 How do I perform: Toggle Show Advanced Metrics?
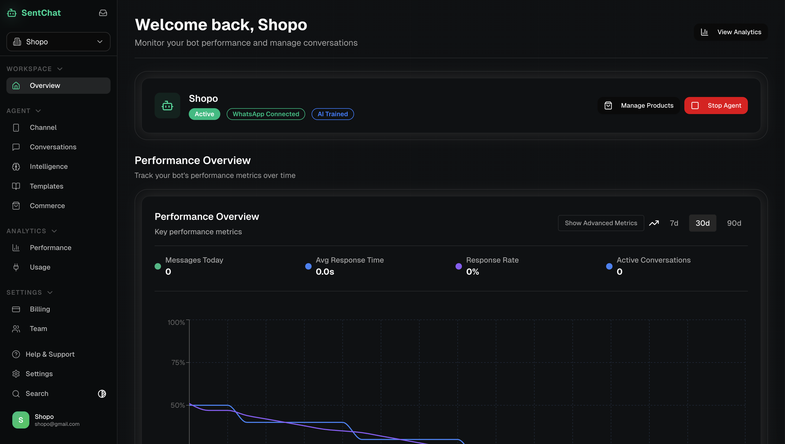[x=601, y=223]
